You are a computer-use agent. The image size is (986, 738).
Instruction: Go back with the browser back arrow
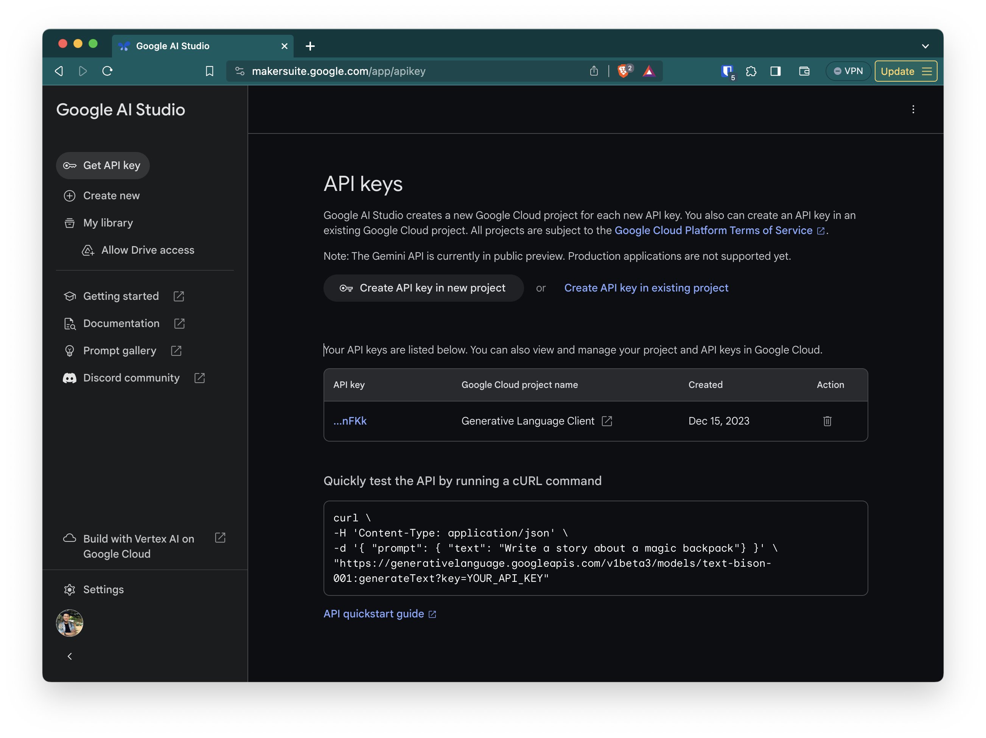point(59,71)
